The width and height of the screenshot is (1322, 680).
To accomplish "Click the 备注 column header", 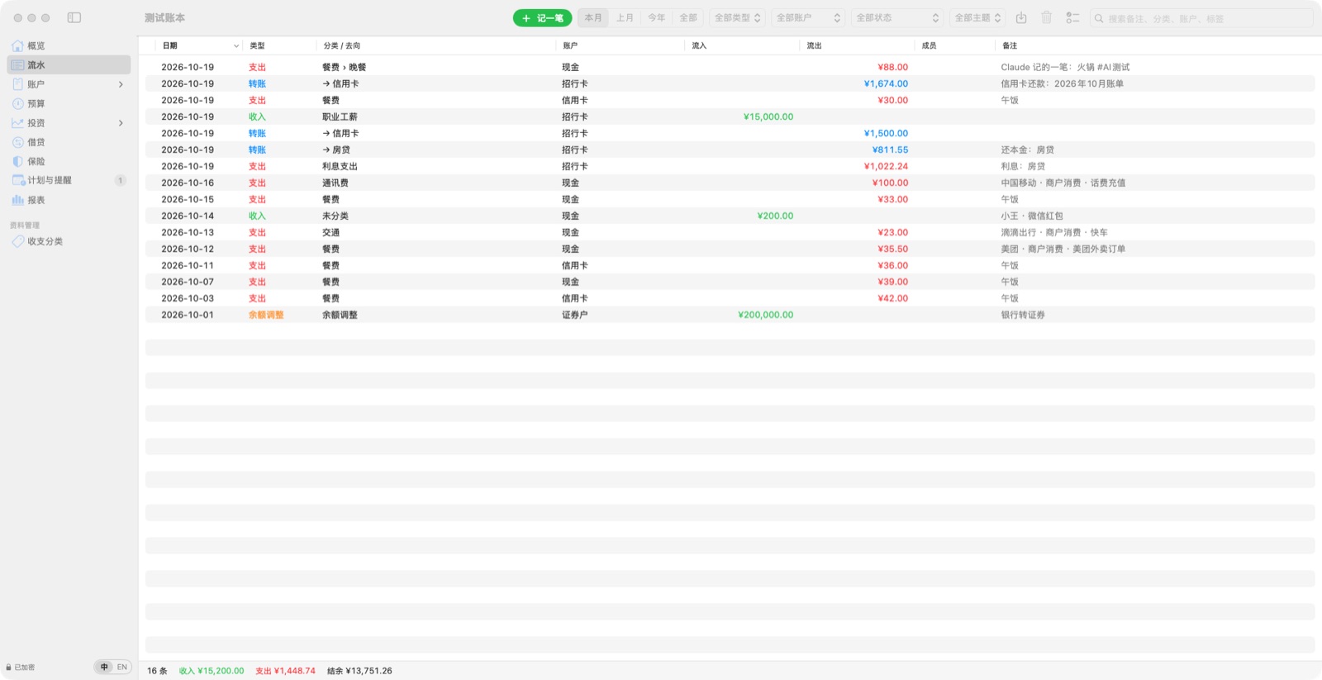I will tap(1155, 45).
